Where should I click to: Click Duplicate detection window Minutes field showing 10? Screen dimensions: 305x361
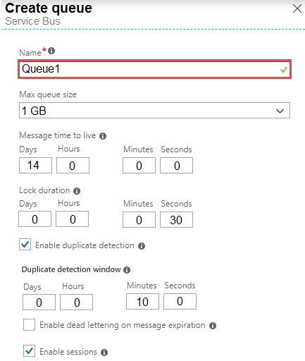[x=142, y=302]
